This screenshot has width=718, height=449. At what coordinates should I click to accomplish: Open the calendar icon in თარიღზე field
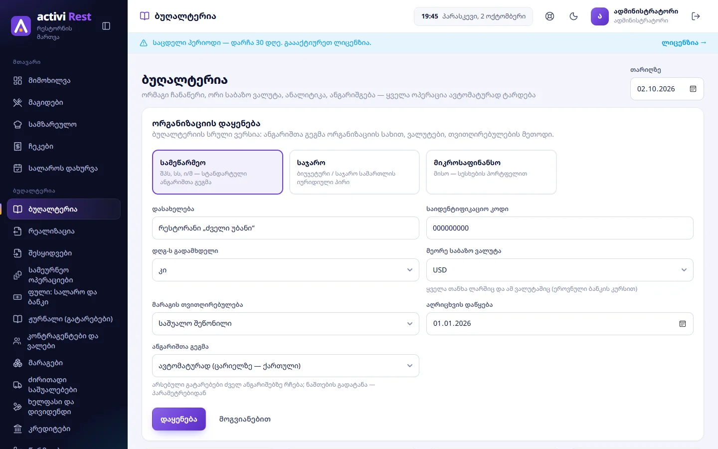coord(693,89)
